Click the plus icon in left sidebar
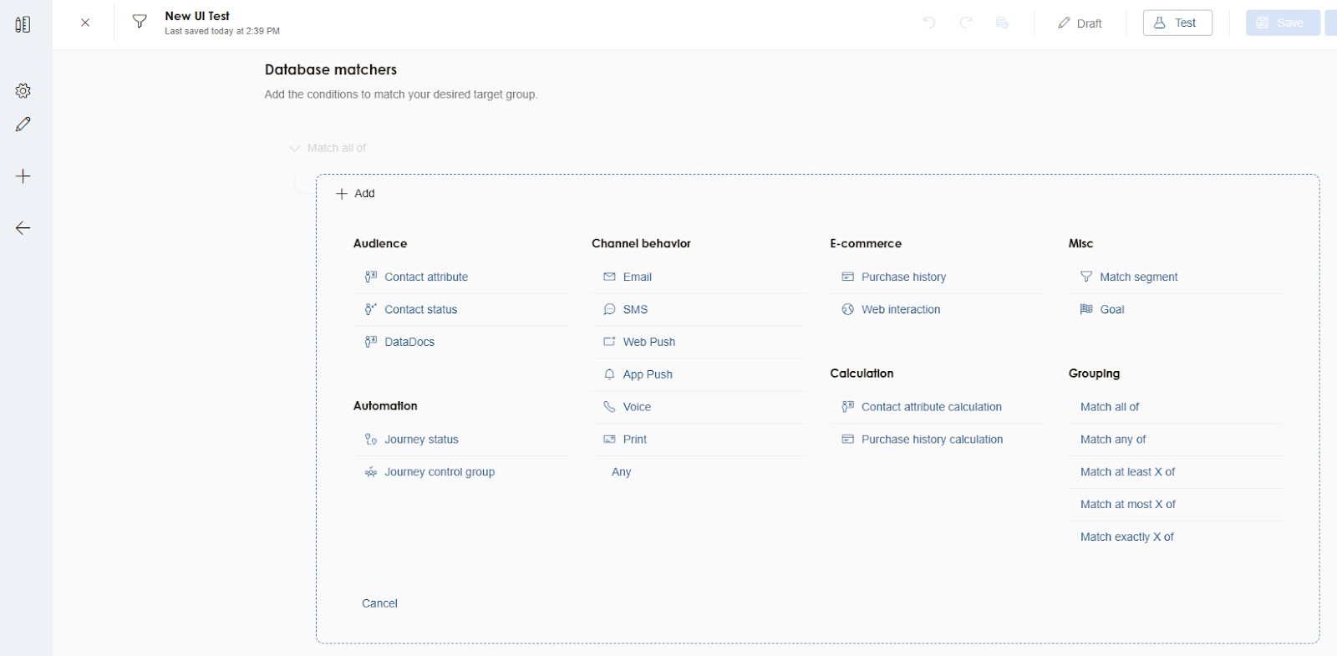 (23, 176)
